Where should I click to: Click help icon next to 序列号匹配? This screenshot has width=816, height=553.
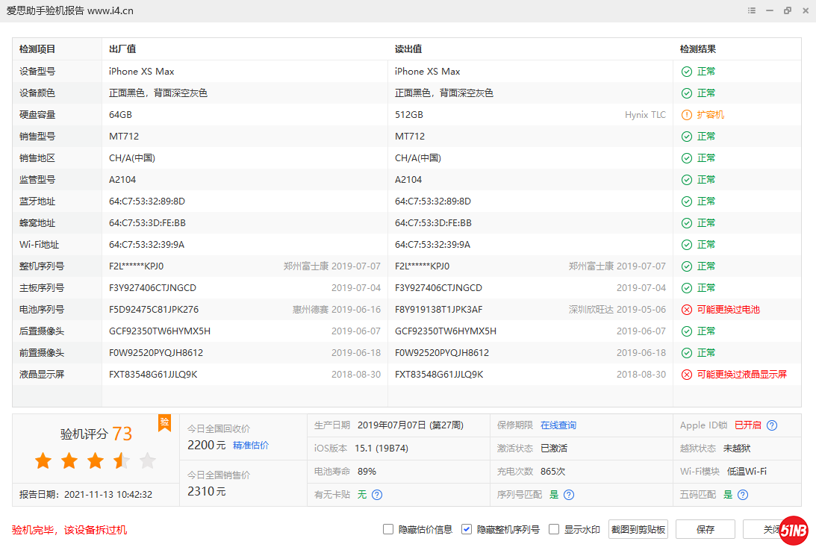[569, 495]
